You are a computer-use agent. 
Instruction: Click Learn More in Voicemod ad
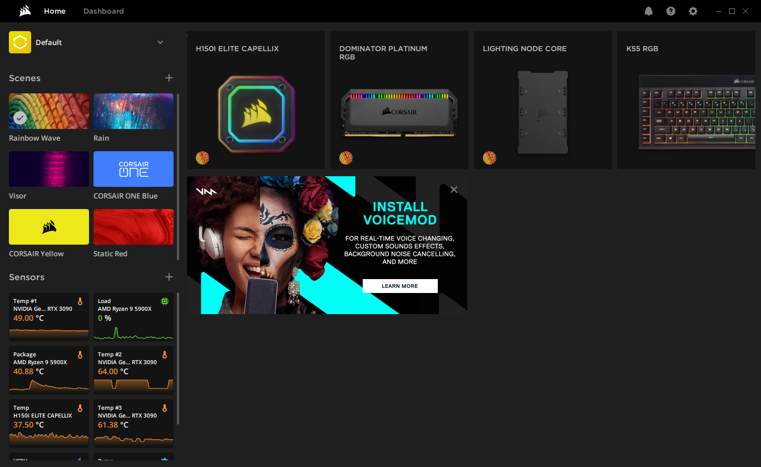click(x=400, y=286)
